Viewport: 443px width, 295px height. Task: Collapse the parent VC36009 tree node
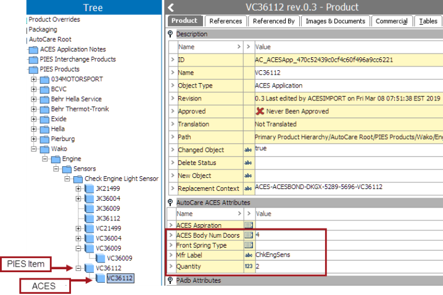click(78, 248)
